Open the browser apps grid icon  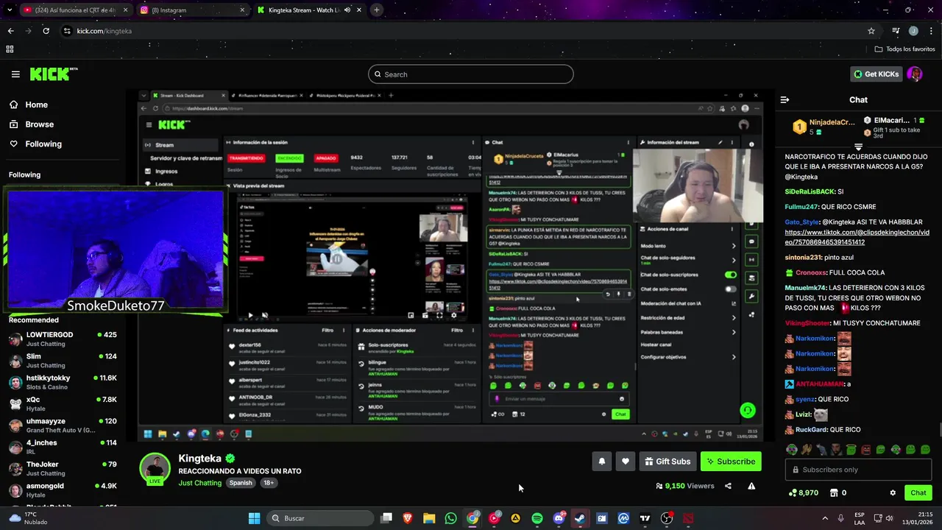pos(10,49)
